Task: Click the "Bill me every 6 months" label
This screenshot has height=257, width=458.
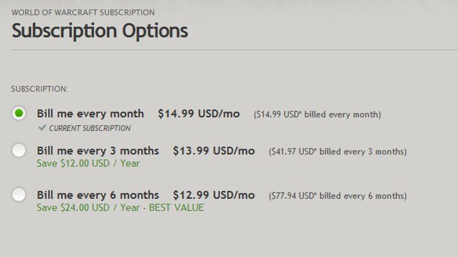Action: [98, 195]
